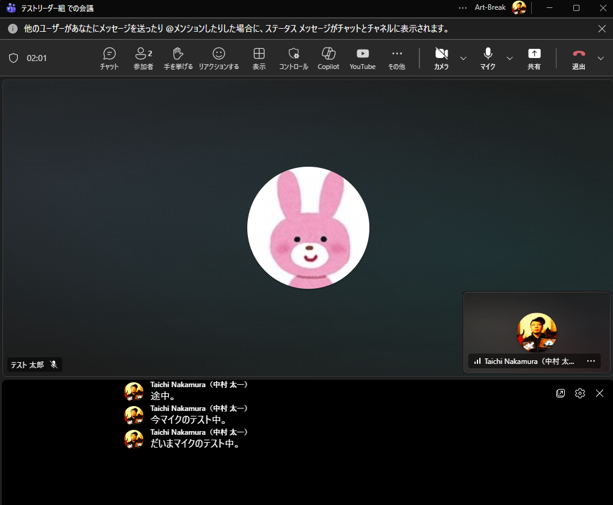Dismiss the status message notification banner

point(602,29)
